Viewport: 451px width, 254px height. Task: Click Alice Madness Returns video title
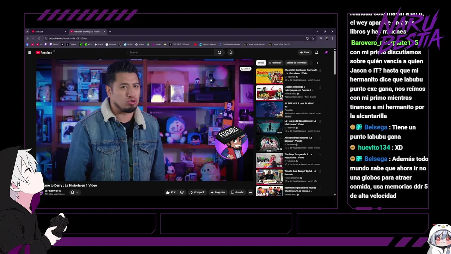tap(298, 139)
